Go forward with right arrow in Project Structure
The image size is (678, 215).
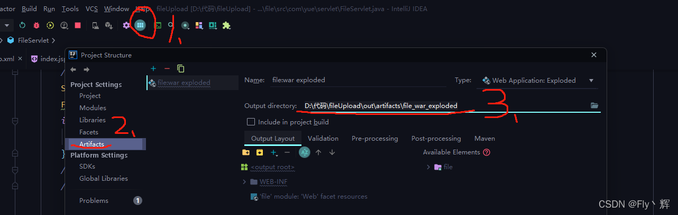coord(86,69)
